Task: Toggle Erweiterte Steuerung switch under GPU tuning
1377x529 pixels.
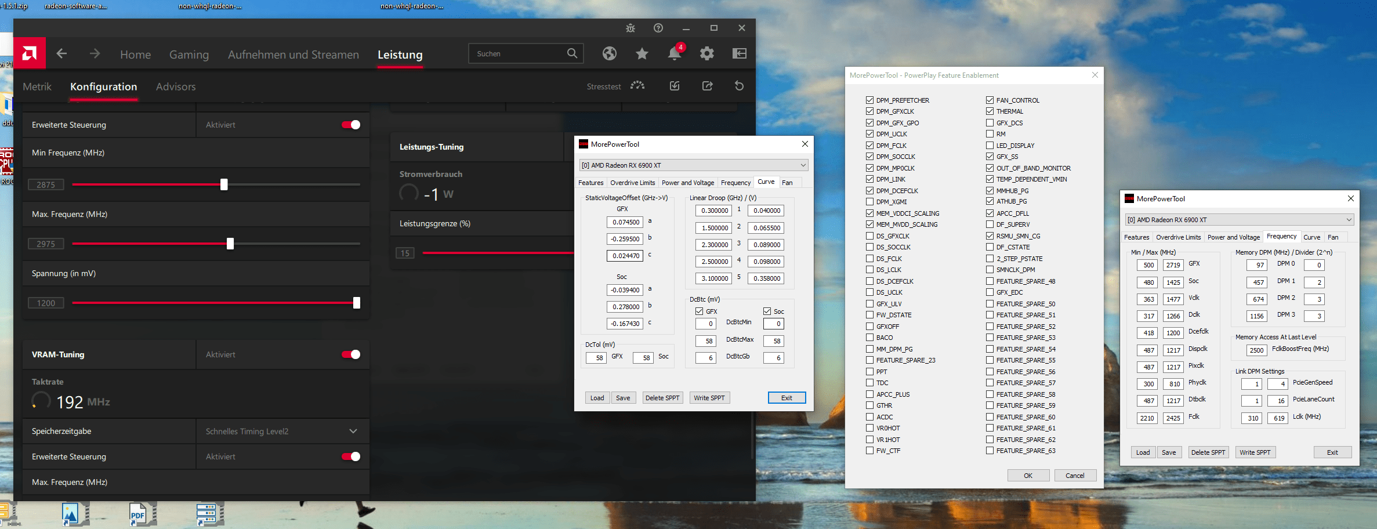Action: (351, 125)
